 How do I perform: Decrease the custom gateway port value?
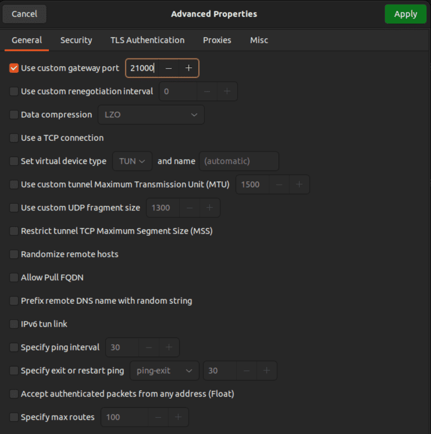point(168,68)
